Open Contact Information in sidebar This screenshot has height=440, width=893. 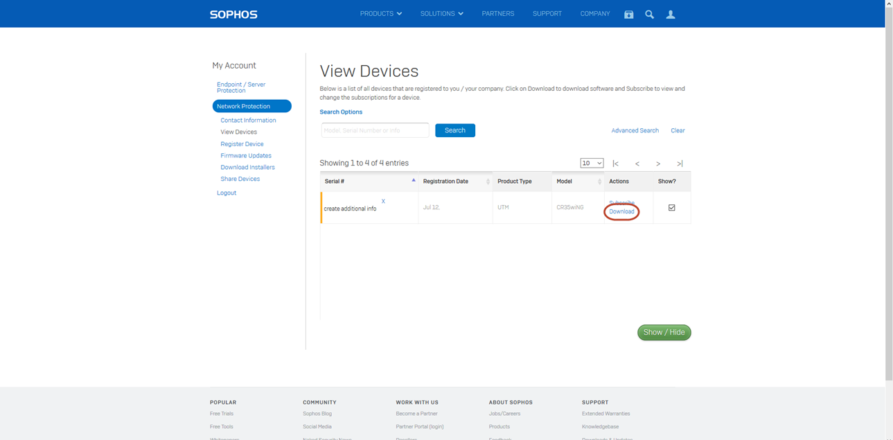click(x=248, y=121)
